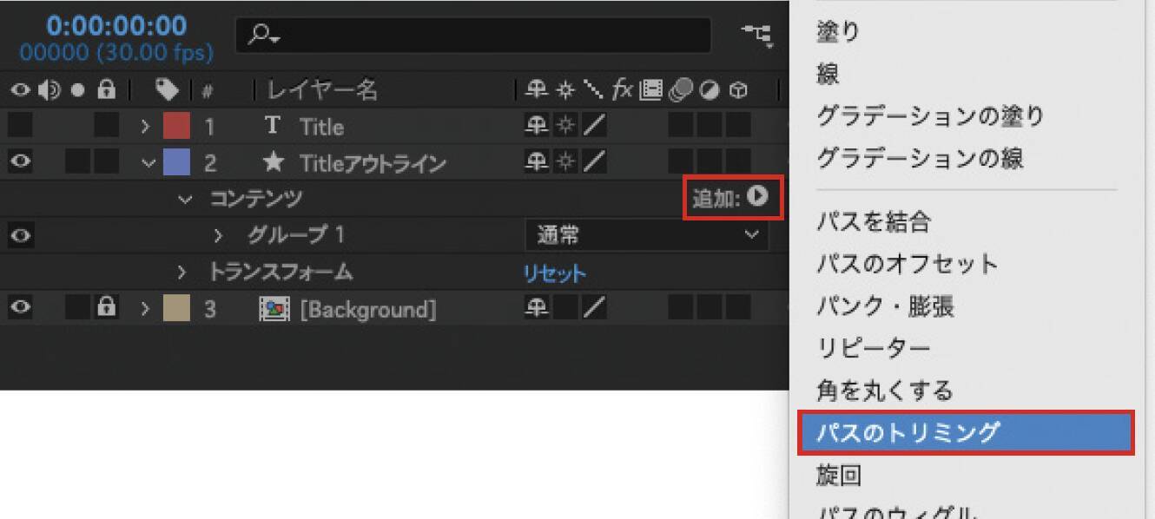
Task: Click the composition mini-flowchart icon
Action: coord(756,35)
